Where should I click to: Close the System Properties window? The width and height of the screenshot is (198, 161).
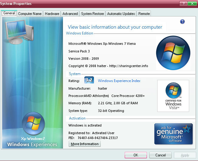click(x=192, y=4)
